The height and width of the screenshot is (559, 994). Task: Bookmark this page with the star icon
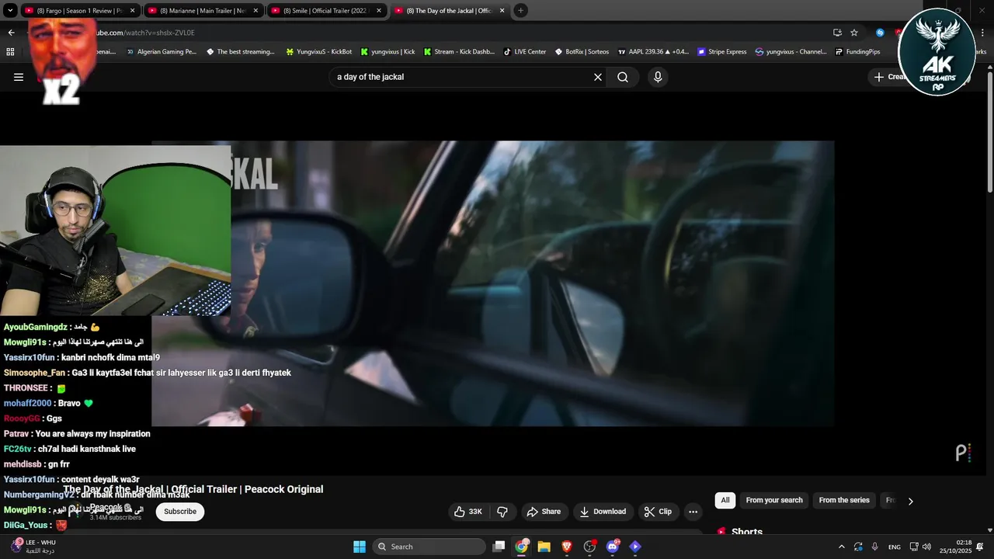point(854,33)
